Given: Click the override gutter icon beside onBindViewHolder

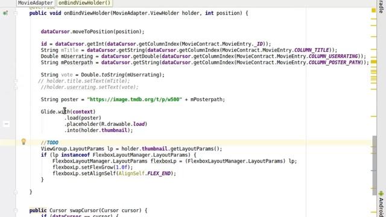Looking at the screenshot, I should [x=5, y=13].
